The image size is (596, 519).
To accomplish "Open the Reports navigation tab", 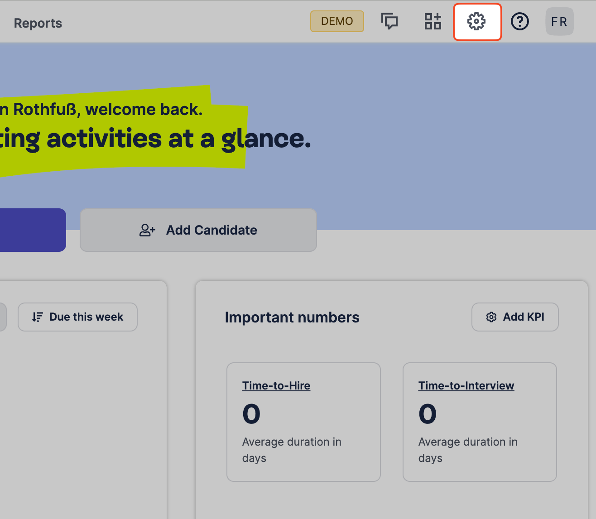I will coord(38,23).
